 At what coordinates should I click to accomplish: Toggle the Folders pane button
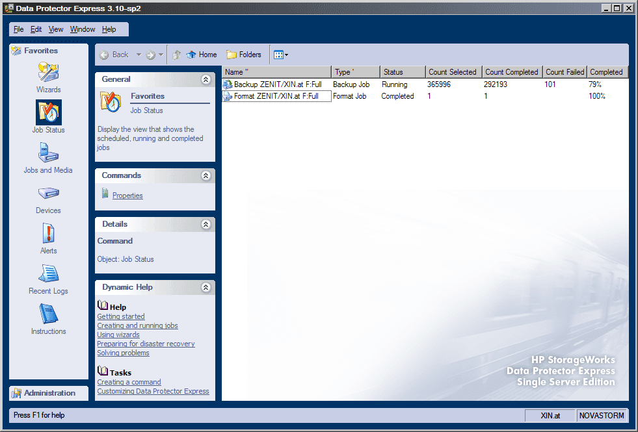244,55
